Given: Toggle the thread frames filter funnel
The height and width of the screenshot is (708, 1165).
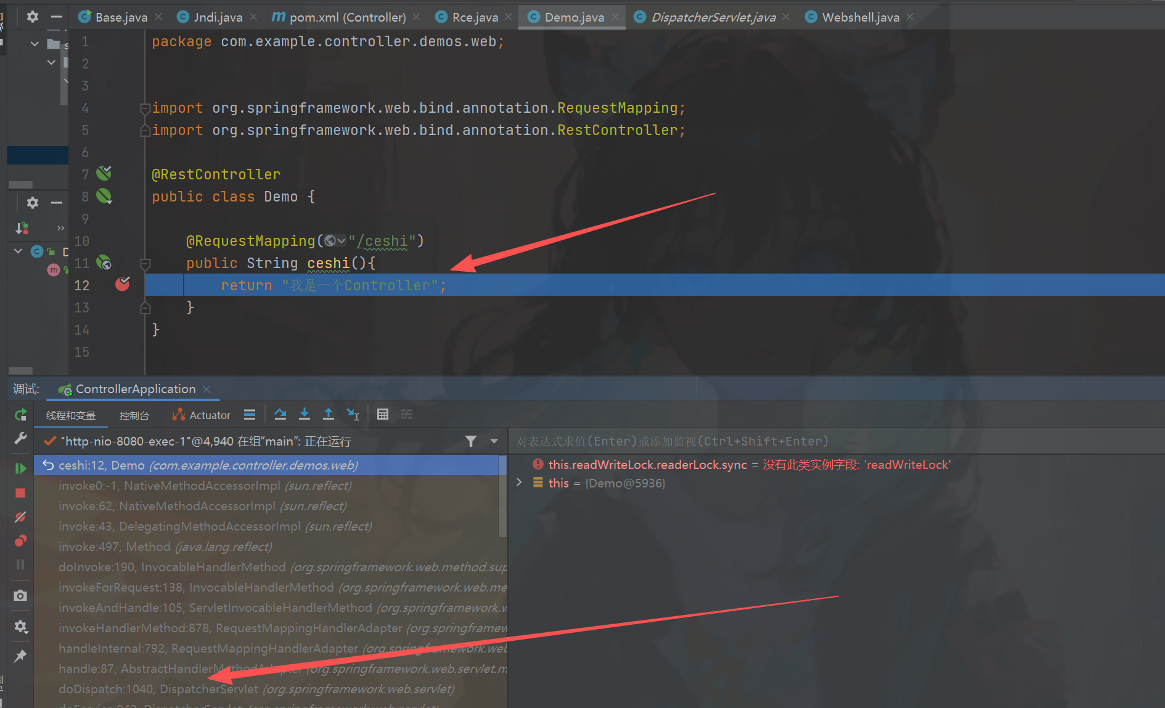Looking at the screenshot, I should (471, 441).
